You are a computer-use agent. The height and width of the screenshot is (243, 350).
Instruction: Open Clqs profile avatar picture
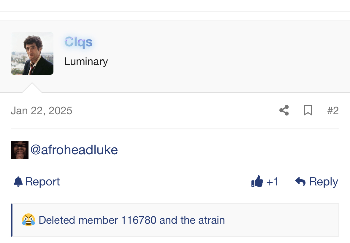32,53
